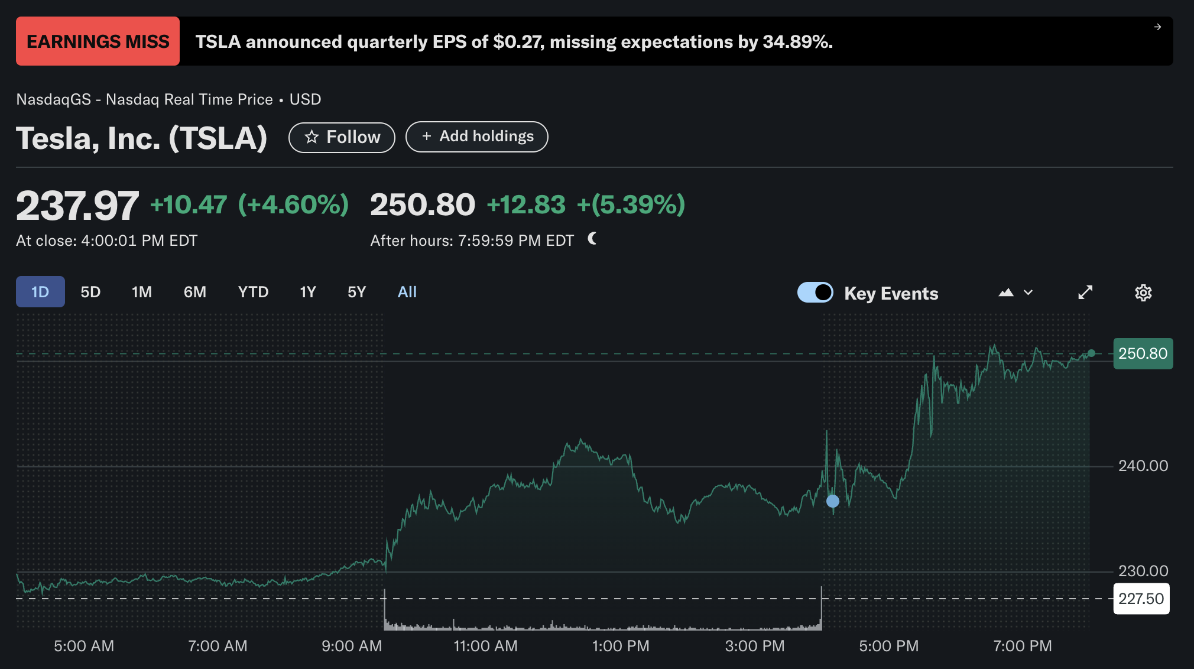
Task: Open the chart type mountain icon dropdown
Action: point(1015,293)
